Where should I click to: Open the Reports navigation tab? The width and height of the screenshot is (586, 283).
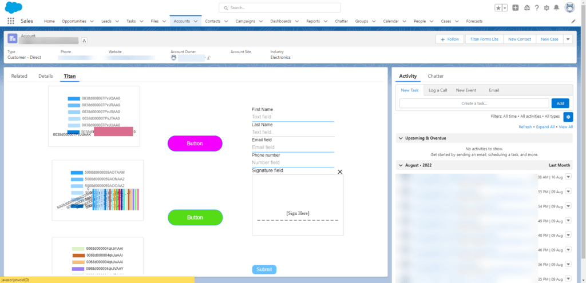(x=313, y=21)
